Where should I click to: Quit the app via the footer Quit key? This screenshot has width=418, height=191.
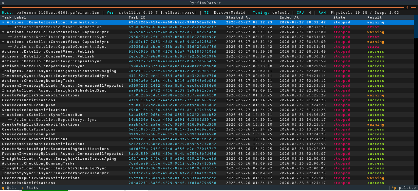click(x=9, y=188)
